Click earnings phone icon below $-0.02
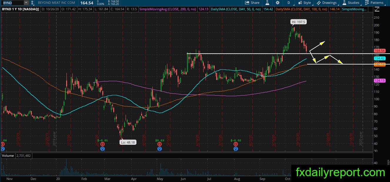The height and width of the screenshot is (182, 390). point(236,144)
